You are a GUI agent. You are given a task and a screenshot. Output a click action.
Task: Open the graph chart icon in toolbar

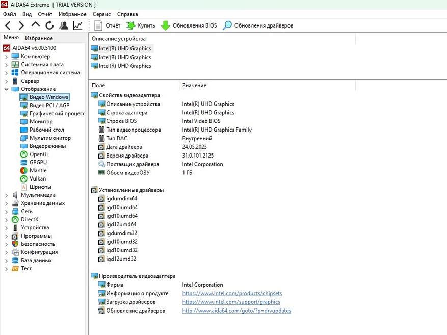point(77,25)
